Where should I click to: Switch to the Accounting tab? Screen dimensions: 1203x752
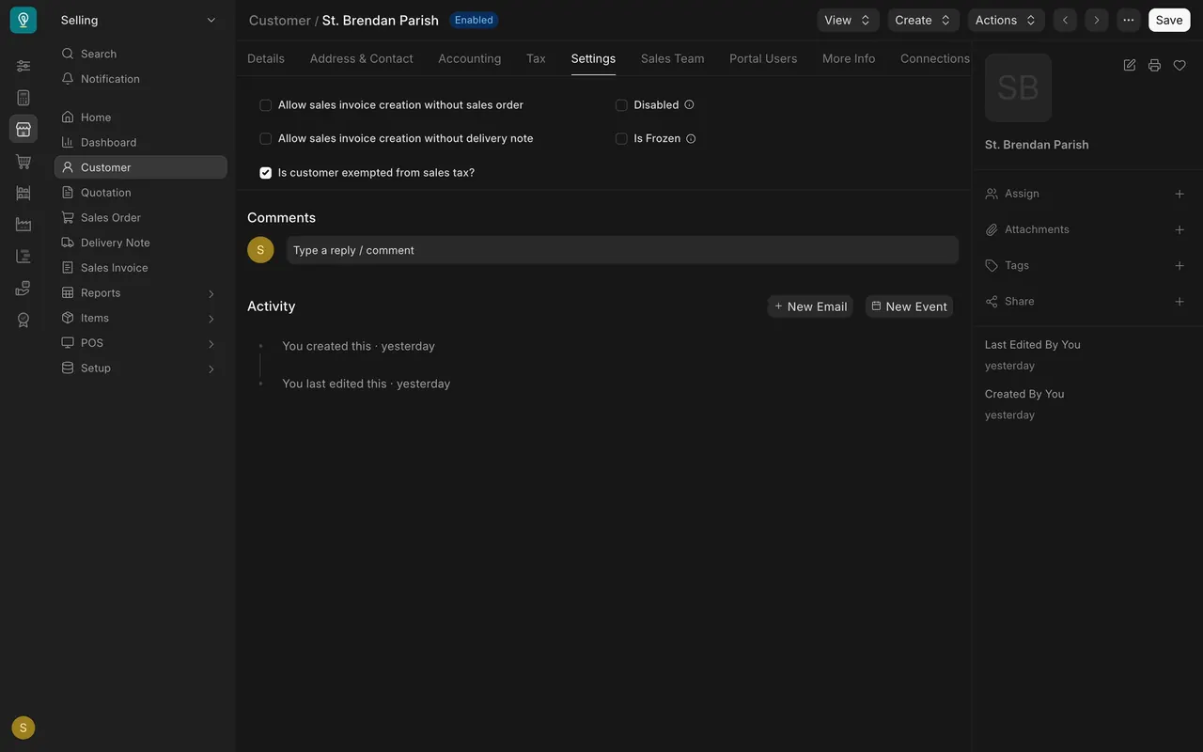coord(470,58)
